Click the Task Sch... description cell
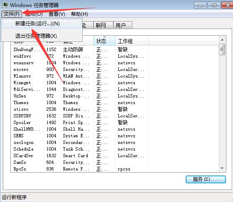Image resolution: width=233 pixels, height=202 pixels. tap(76, 149)
